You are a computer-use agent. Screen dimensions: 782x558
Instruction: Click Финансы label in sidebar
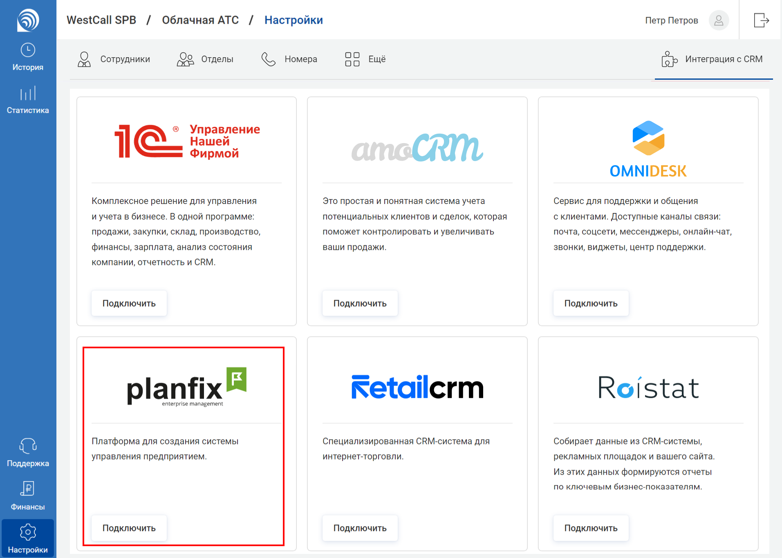click(x=28, y=507)
